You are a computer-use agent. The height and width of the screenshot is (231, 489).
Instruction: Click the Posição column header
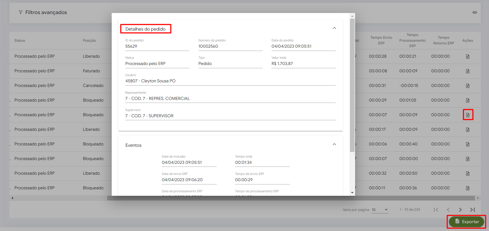coord(89,41)
